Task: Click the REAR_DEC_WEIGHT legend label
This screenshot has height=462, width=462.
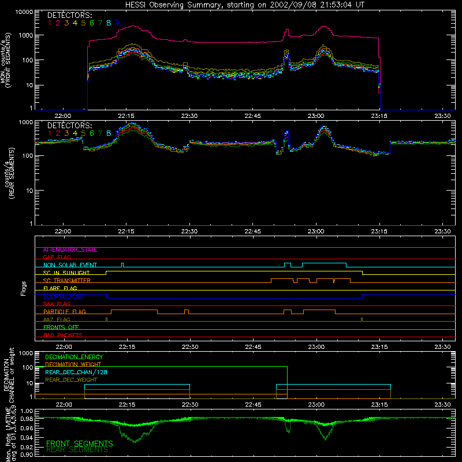Action: [x=71, y=380]
